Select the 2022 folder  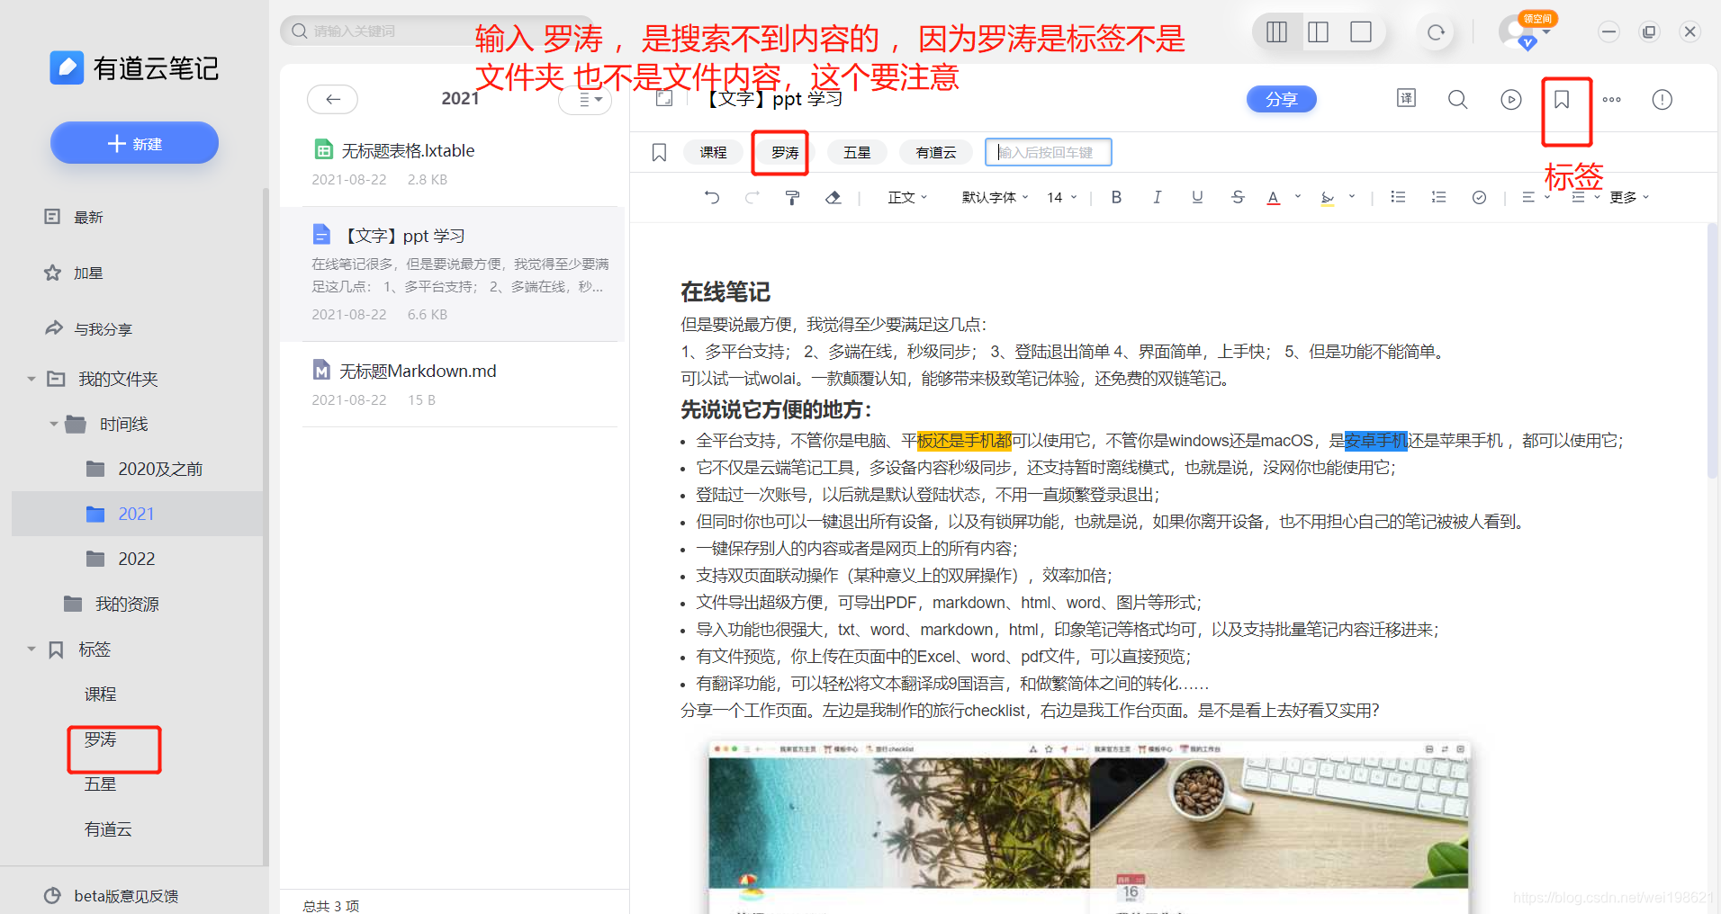click(x=137, y=559)
